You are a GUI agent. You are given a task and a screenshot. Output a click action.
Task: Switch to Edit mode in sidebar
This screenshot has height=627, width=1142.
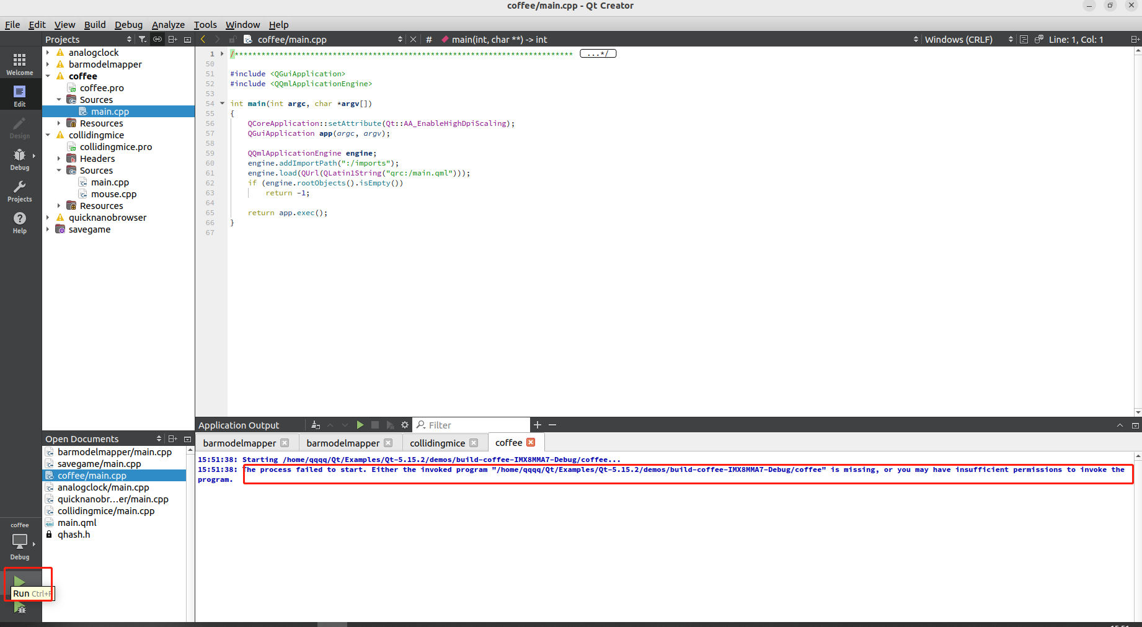click(20, 96)
